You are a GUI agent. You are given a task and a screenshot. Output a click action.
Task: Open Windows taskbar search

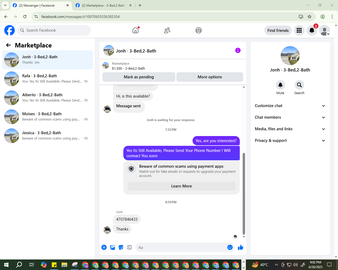pyautogui.click(x=19, y=265)
